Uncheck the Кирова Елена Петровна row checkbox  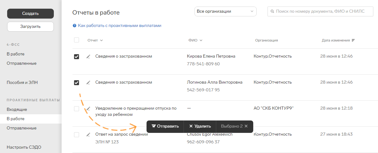[77, 57]
